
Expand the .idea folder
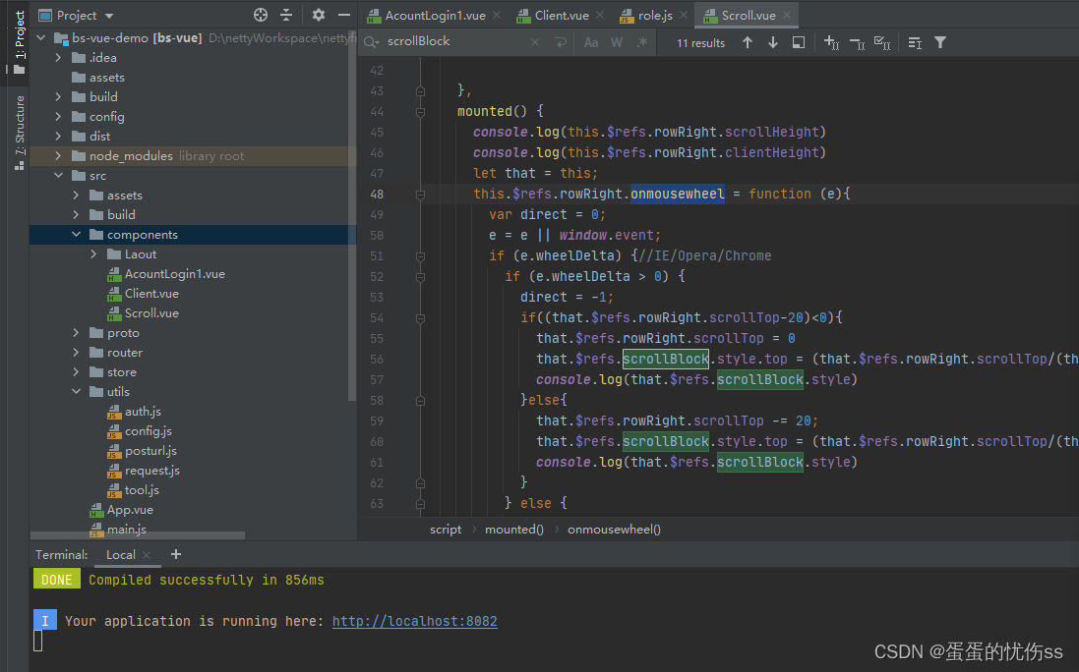coord(58,57)
